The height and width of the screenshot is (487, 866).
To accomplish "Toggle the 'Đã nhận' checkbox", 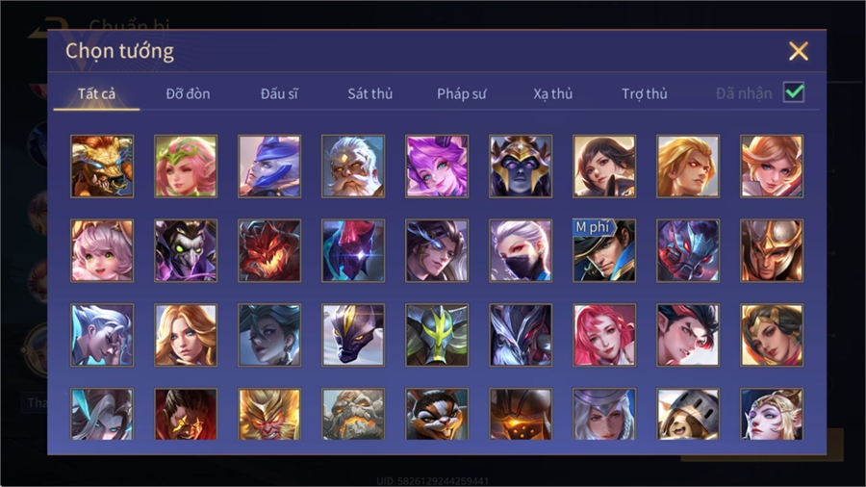I will pyautogui.click(x=794, y=92).
